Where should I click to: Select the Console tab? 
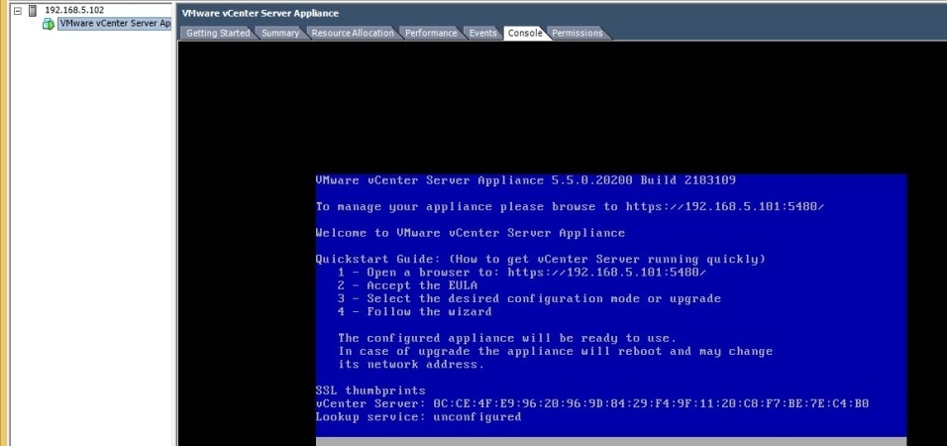(525, 34)
